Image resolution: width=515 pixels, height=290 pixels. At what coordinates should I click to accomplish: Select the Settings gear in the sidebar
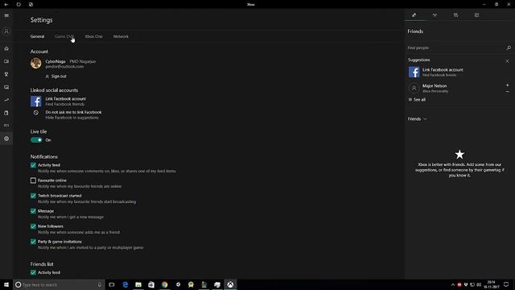[x=6, y=139]
